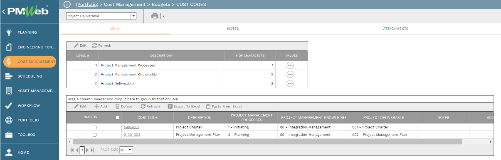
Task: Expand the print options dropdown arrow
Action: tap(163, 16)
